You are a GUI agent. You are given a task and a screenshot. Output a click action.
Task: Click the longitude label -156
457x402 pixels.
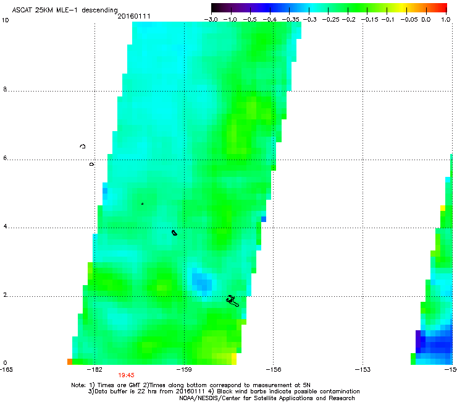(x=274, y=370)
